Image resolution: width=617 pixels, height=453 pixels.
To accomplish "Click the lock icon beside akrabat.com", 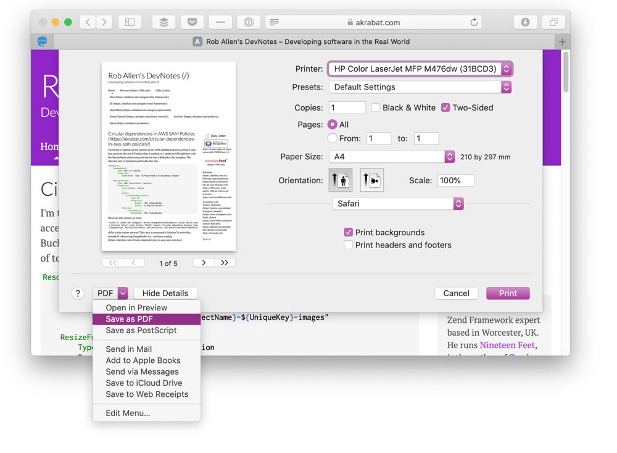I will click(350, 22).
